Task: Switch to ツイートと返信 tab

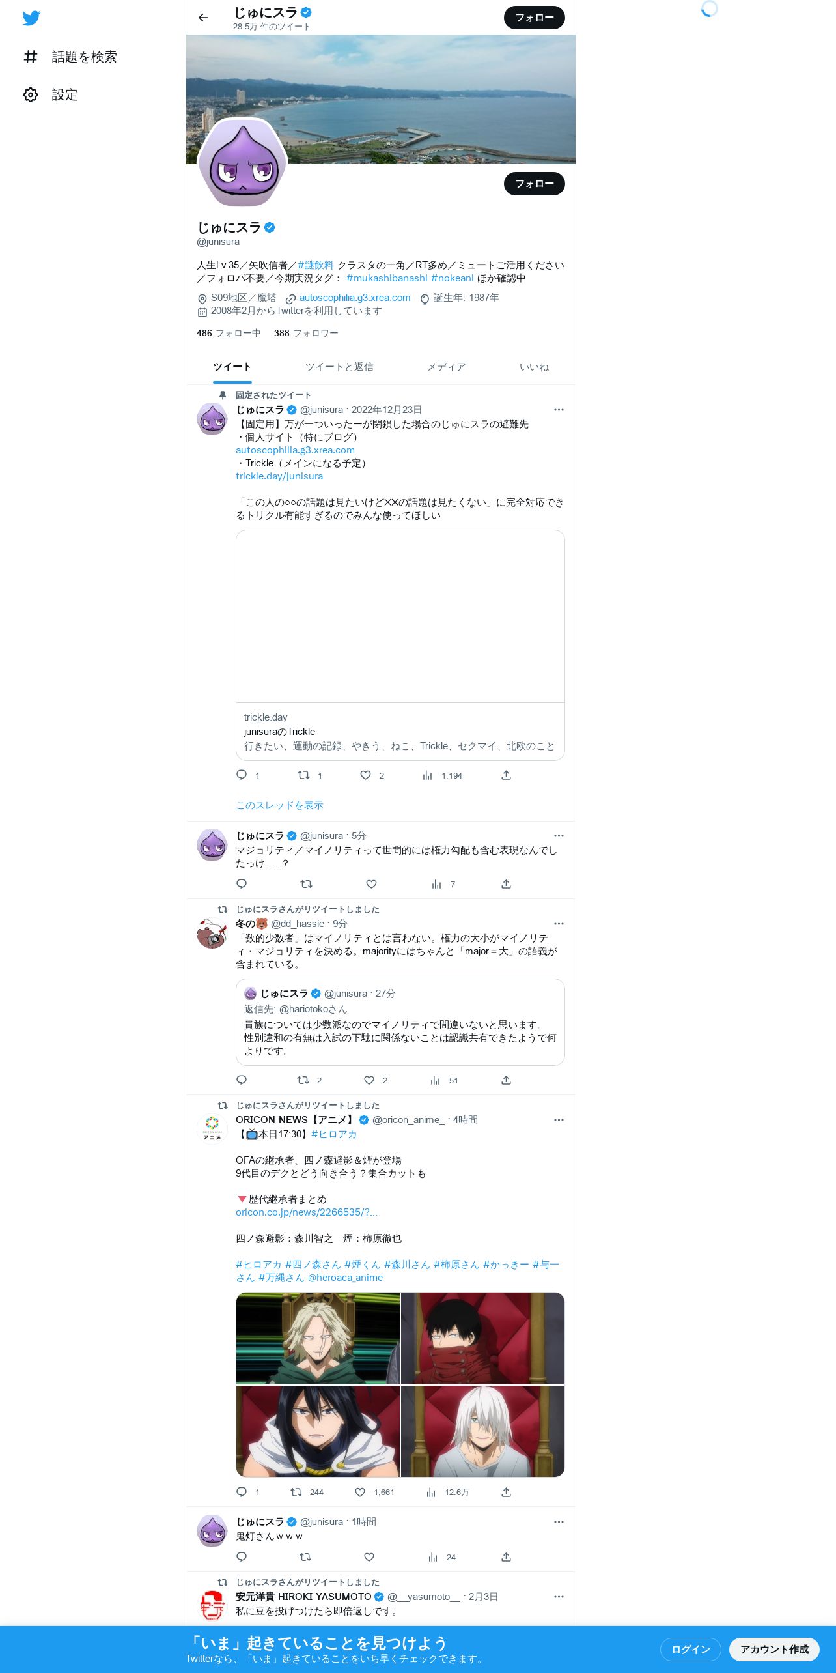Action: point(339,367)
